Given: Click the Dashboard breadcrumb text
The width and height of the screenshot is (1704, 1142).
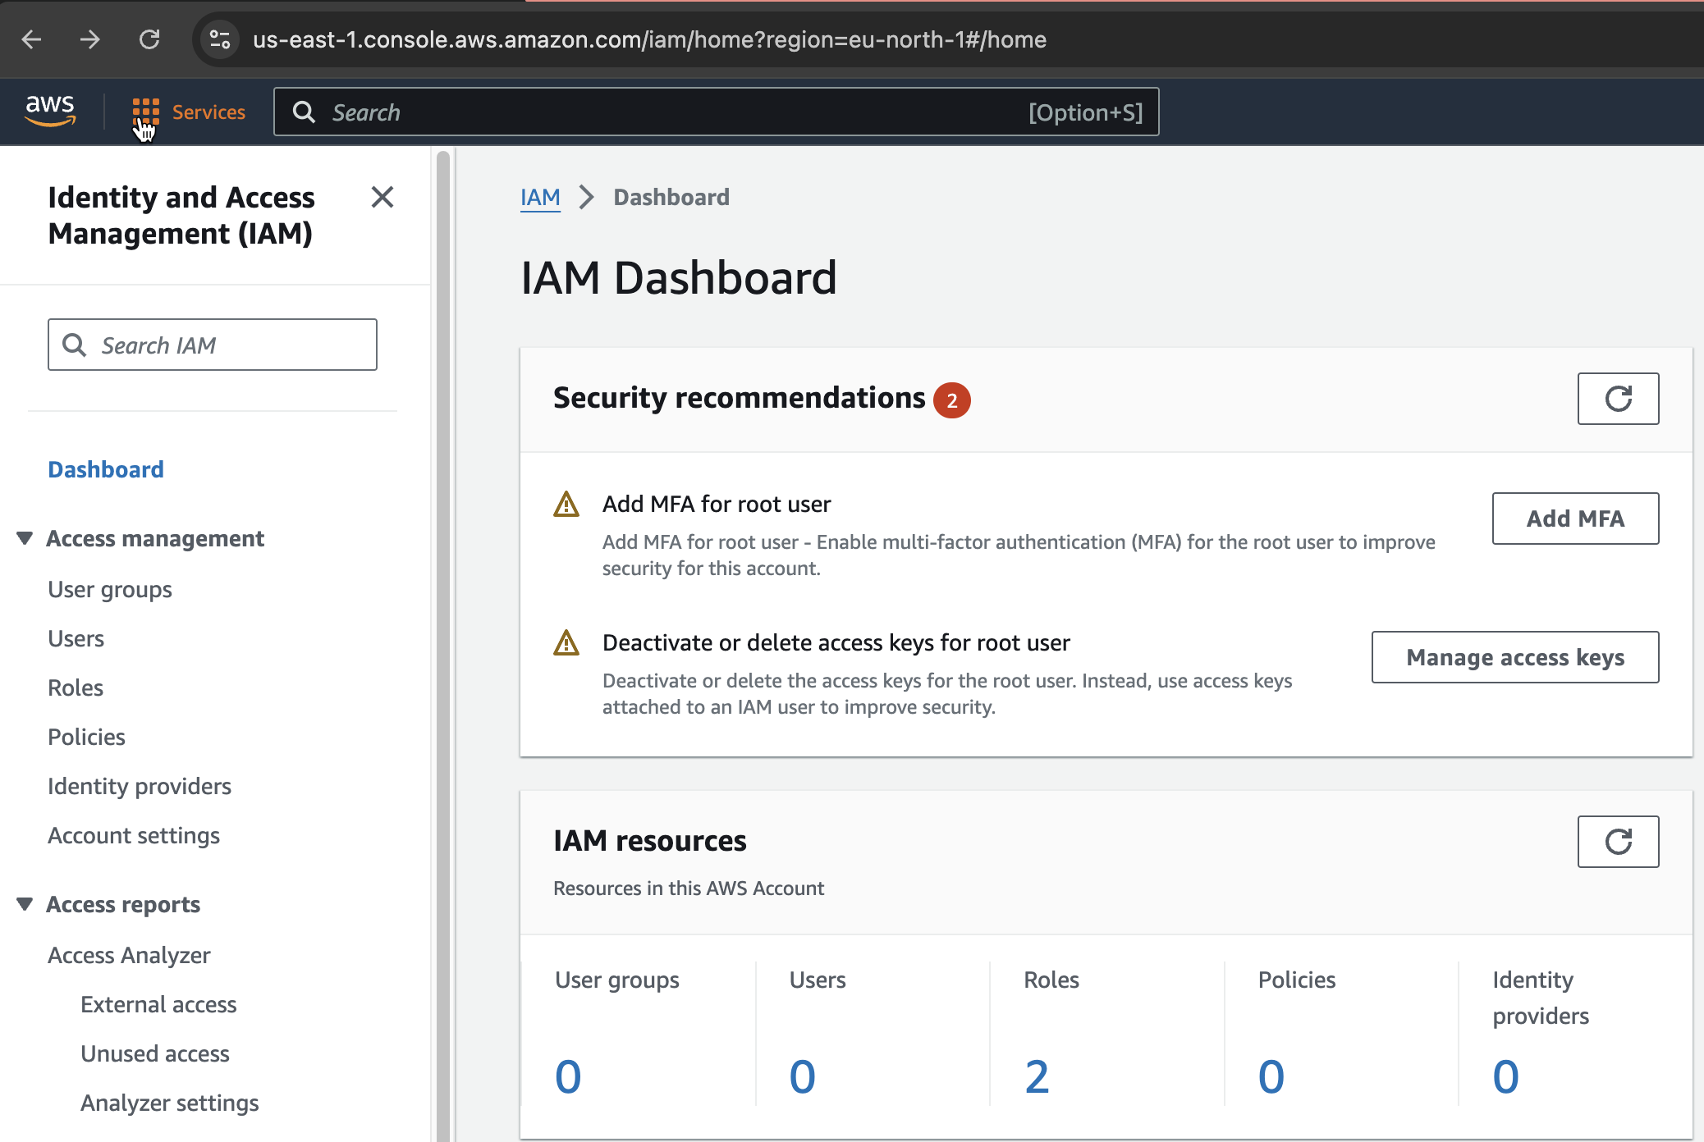Looking at the screenshot, I should pos(671,197).
